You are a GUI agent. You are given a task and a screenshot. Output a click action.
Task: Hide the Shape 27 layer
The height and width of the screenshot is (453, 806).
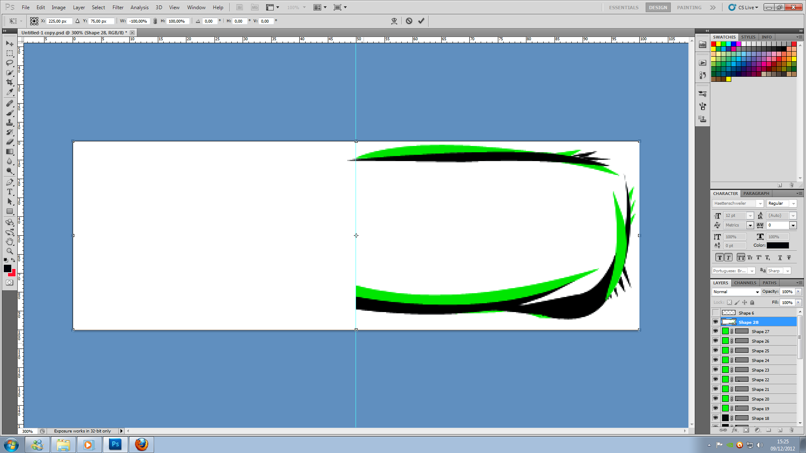pos(716,331)
